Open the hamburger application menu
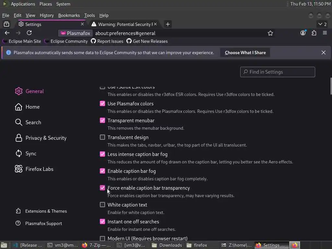Screen dimensions: 332x249 (325, 33)
